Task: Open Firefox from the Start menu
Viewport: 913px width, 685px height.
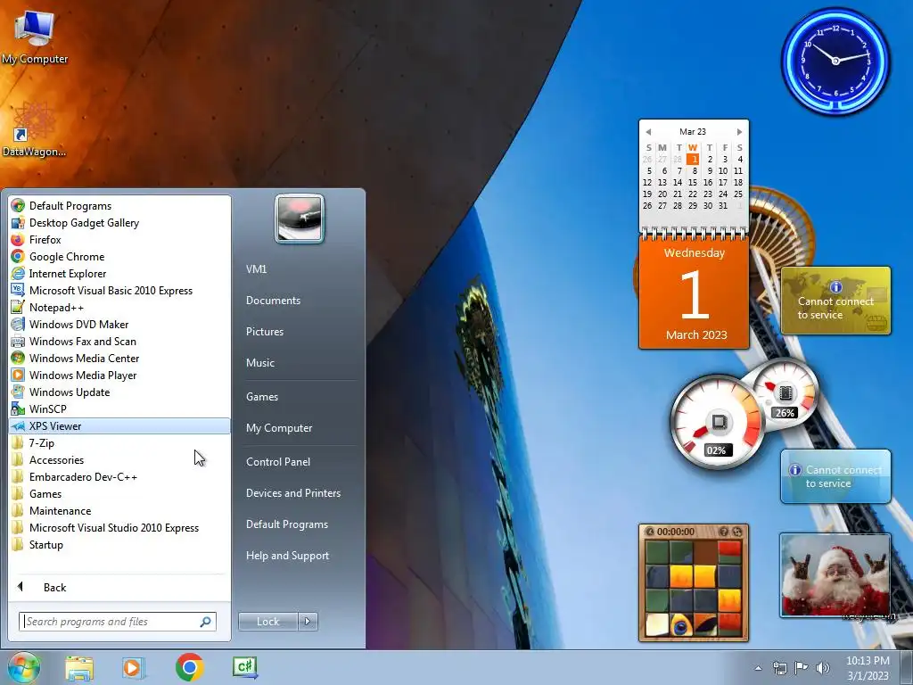Action: [119, 239]
